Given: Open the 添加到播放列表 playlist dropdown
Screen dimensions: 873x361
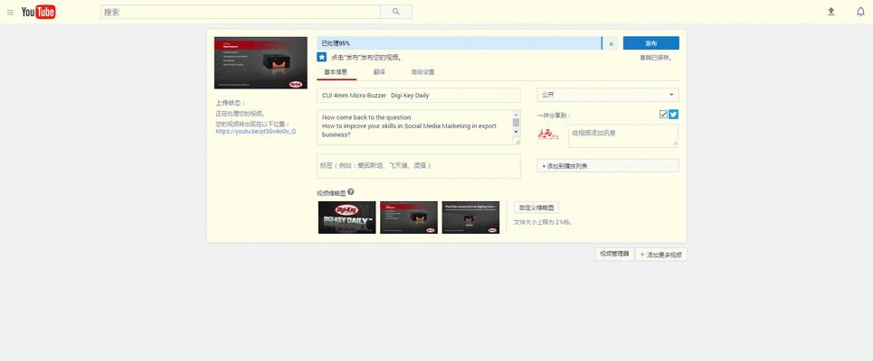Looking at the screenshot, I should (x=608, y=165).
